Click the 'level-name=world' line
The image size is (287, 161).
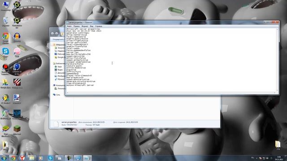(76, 37)
